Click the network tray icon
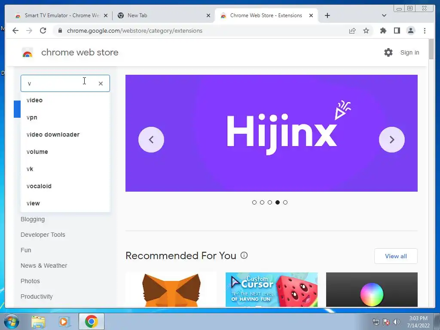 [376, 322]
